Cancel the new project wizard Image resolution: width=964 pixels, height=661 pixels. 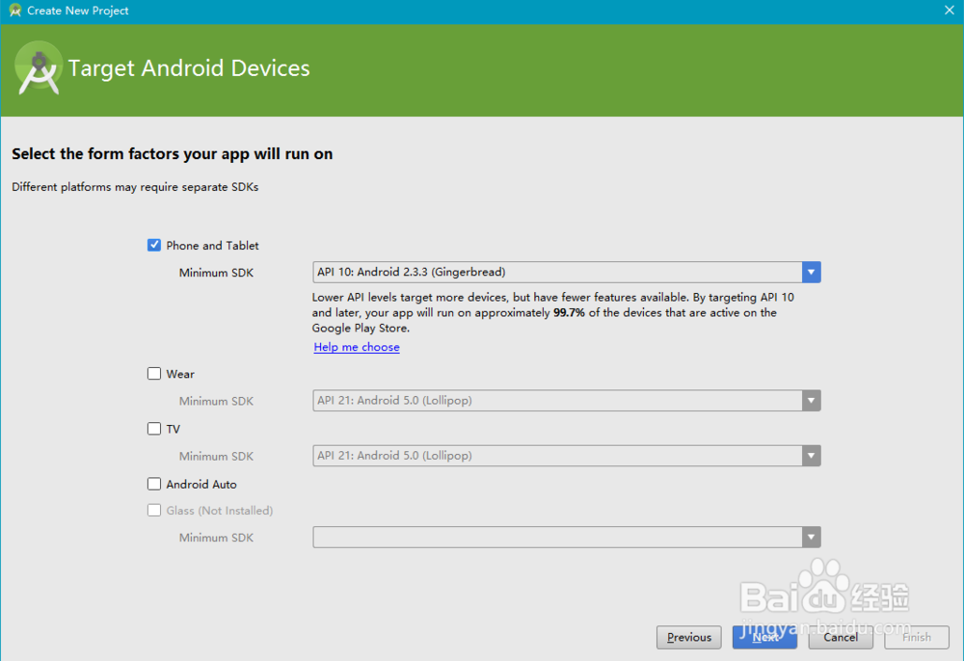coord(841,637)
